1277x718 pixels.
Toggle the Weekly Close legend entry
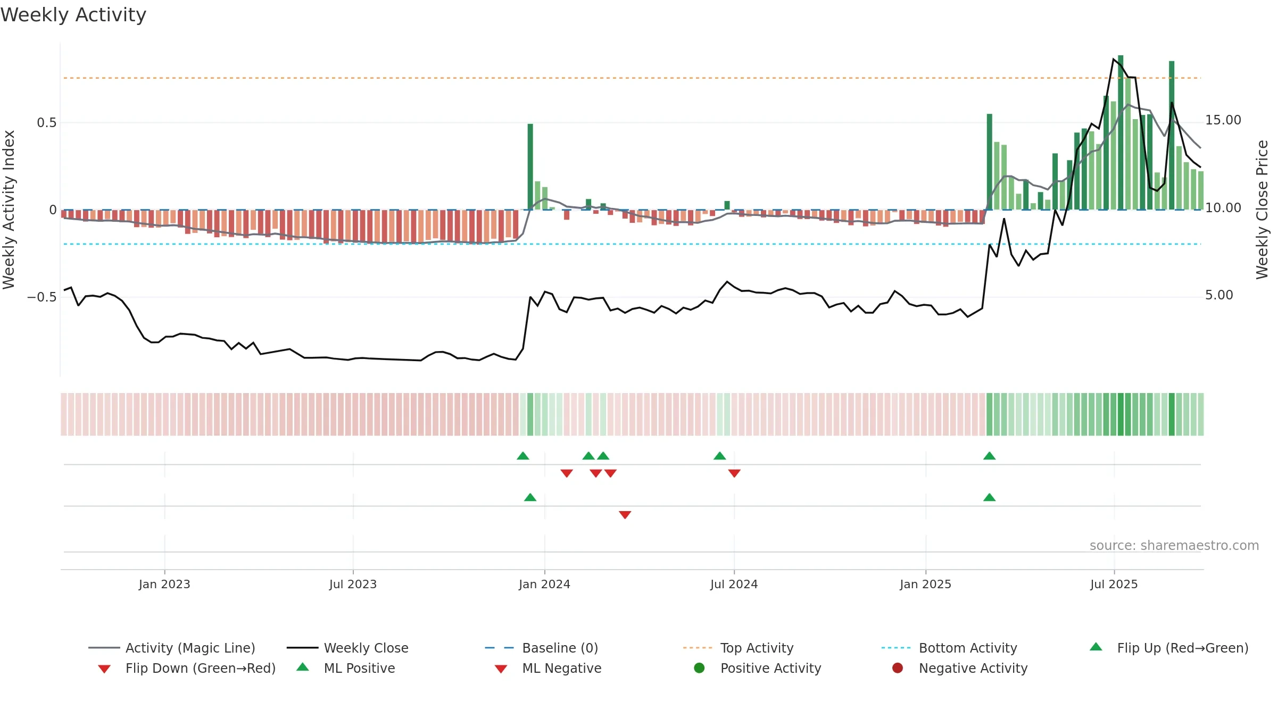click(347, 648)
